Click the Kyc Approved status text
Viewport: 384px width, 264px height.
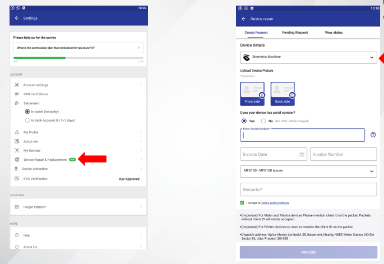(129, 179)
